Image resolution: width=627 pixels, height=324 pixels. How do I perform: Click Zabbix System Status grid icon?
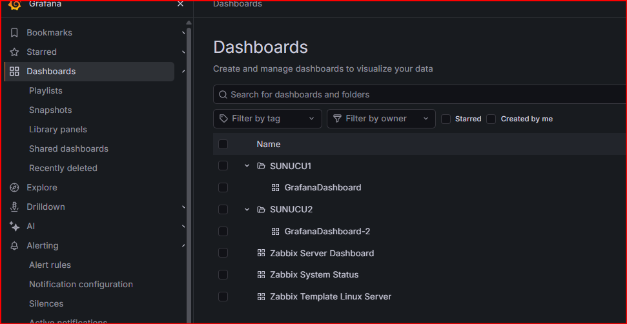[261, 275]
